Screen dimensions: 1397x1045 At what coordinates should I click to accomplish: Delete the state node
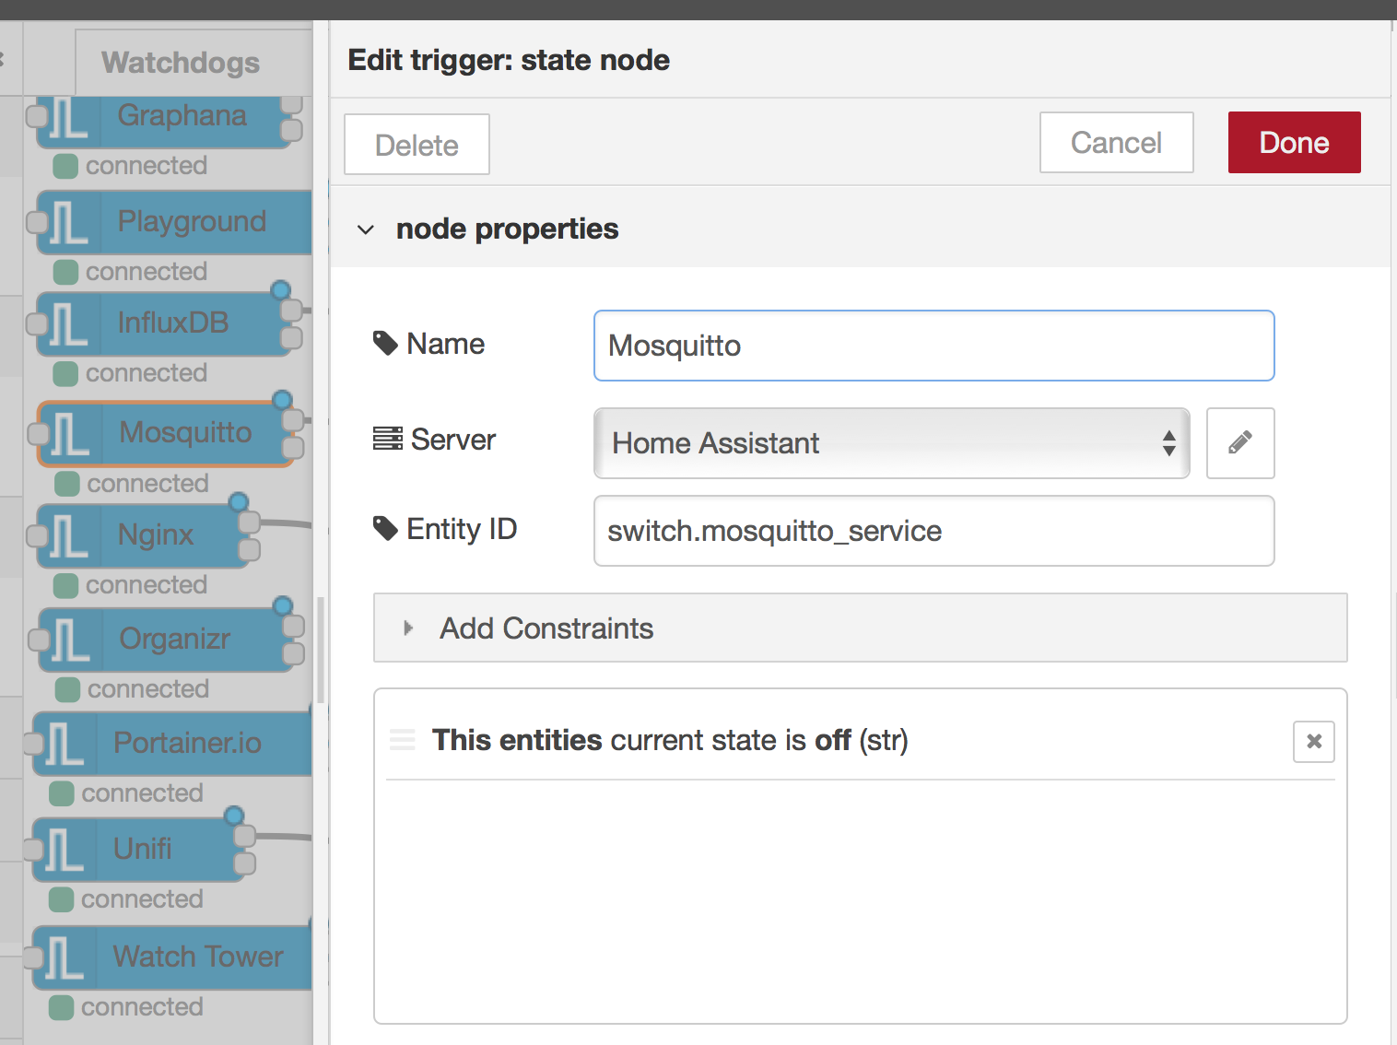tap(416, 144)
